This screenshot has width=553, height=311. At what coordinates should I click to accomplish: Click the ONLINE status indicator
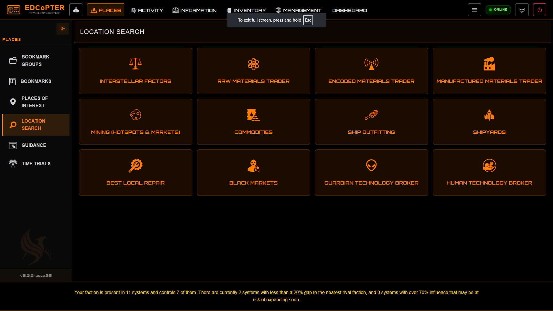[x=498, y=10]
